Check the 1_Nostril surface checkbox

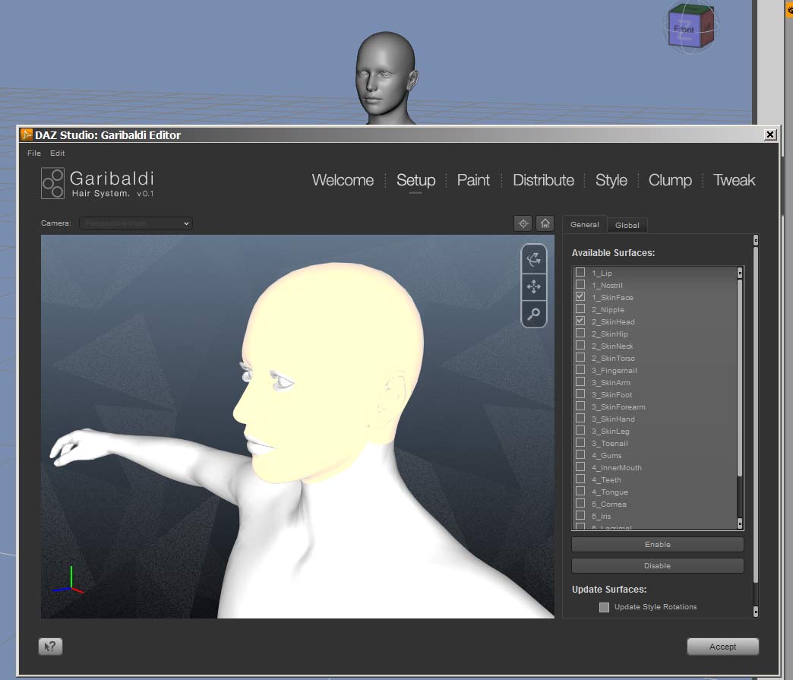(580, 284)
